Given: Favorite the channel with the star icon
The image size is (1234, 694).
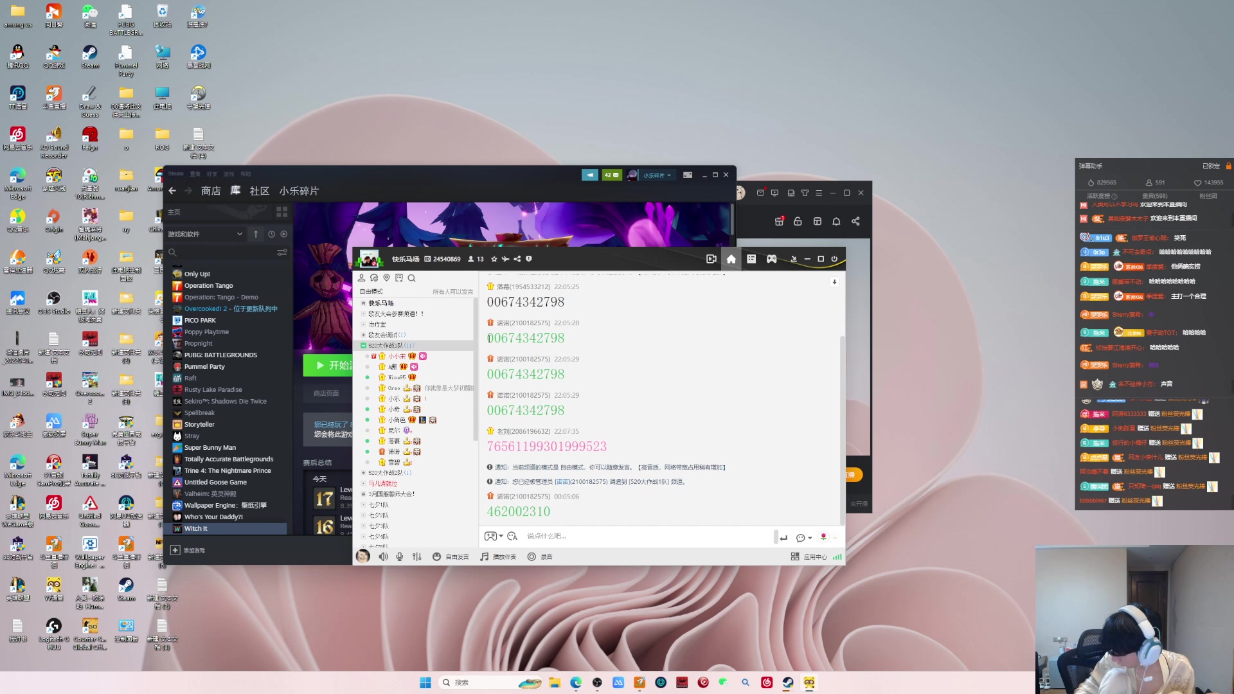Looking at the screenshot, I should (494, 259).
